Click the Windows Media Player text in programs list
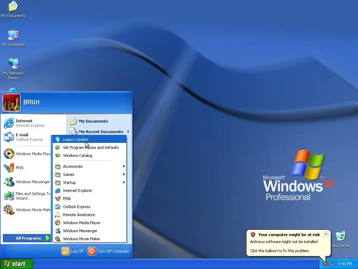 coord(81,222)
